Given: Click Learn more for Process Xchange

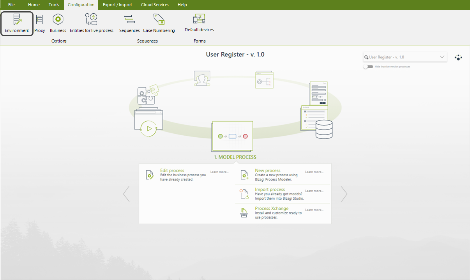Looking at the screenshot, I should [x=314, y=210].
